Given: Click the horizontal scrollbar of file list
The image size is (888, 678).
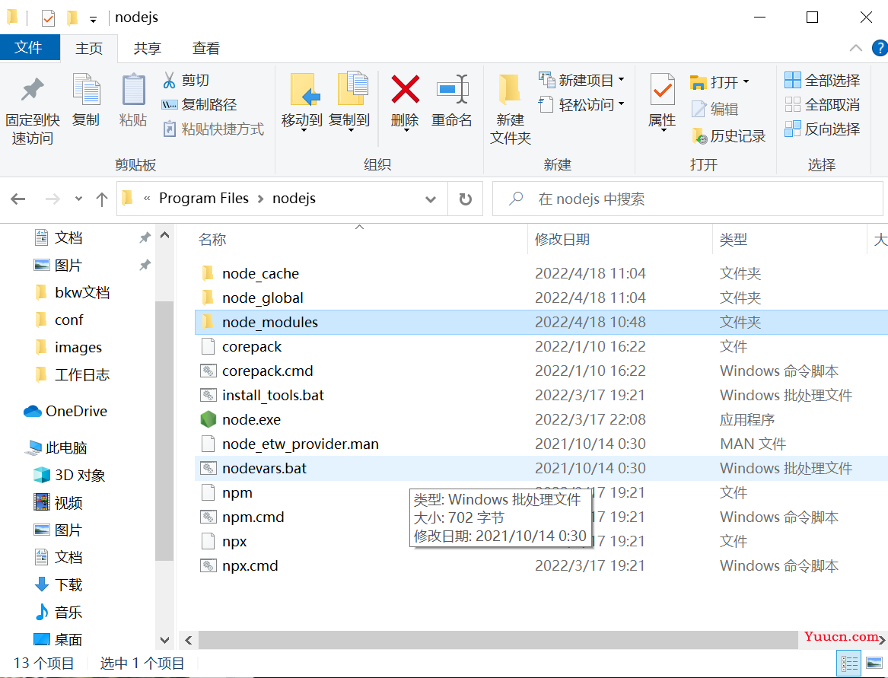Looking at the screenshot, I should coord(498,640).
